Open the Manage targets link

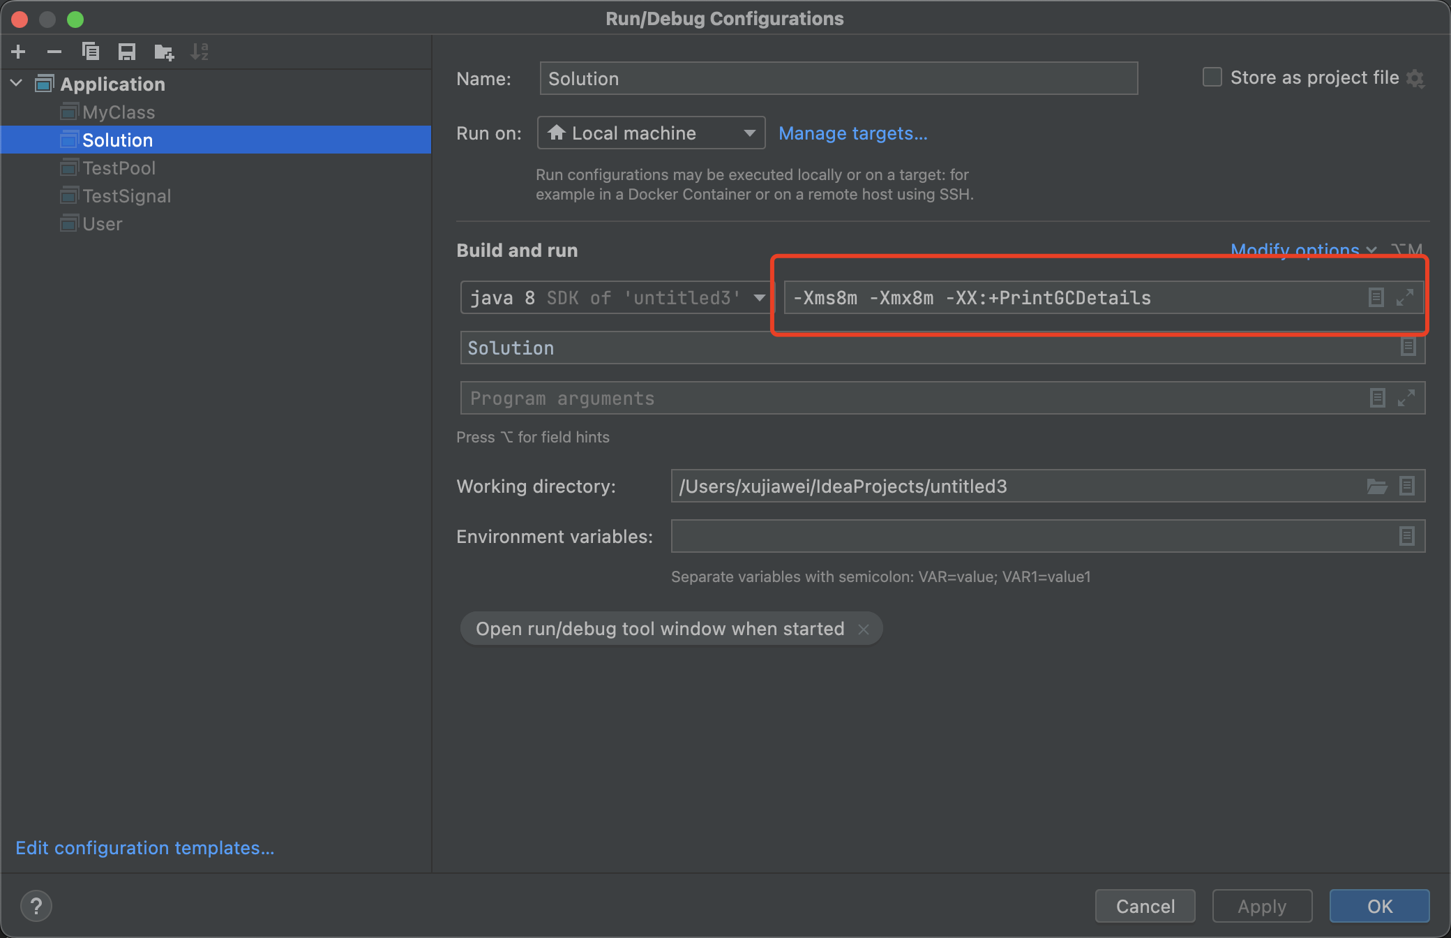click(x=851, y=133)
